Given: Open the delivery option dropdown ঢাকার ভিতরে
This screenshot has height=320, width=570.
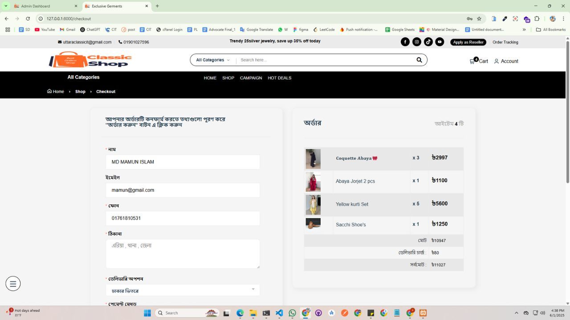Looking at the screenshot, I should (183, 290).
